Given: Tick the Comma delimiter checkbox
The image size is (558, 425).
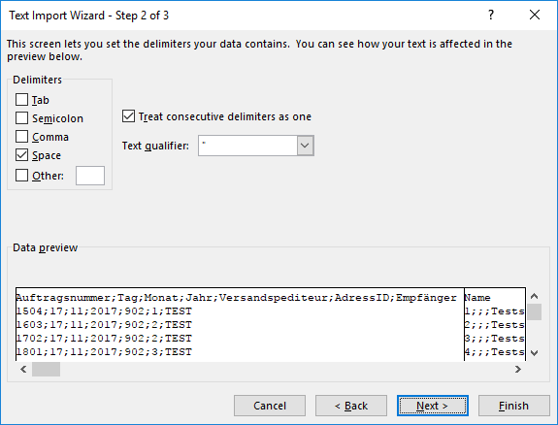Looking at the screenshot, I should 21,137.
